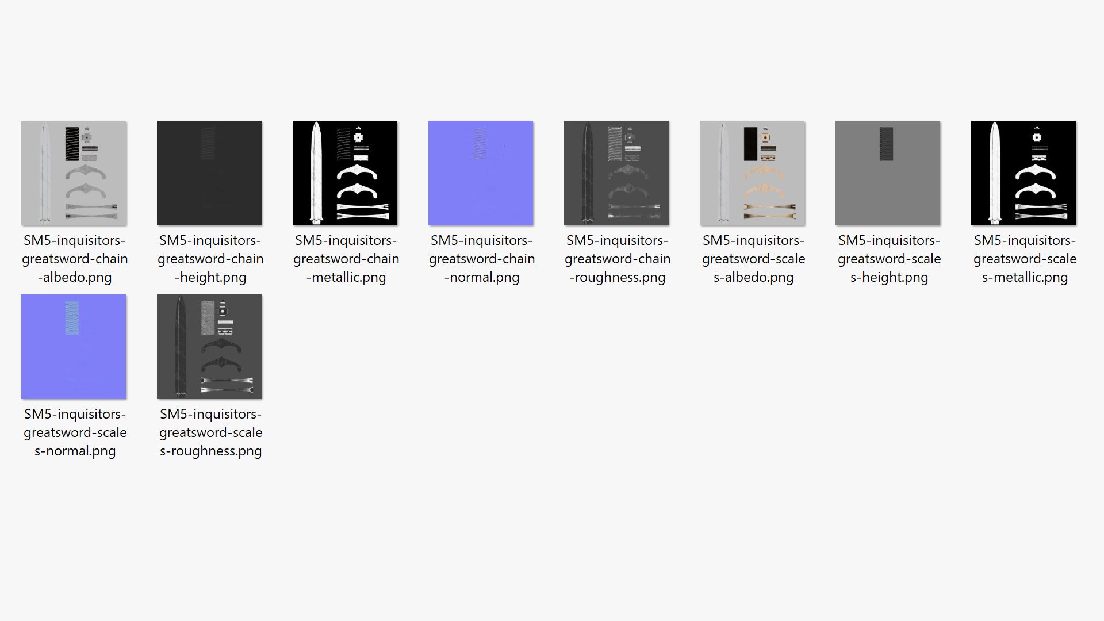The height and width of the screenshot is (621, 1104).
Task: Click the greatsword-scales-height.png filename label
Action: pos(889,259)
